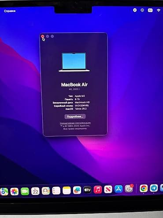Image resolution: width=163 pixels, height=218 pixels.
Task: Click the zoom button of the About window
Action: click(x=52, y=36)
